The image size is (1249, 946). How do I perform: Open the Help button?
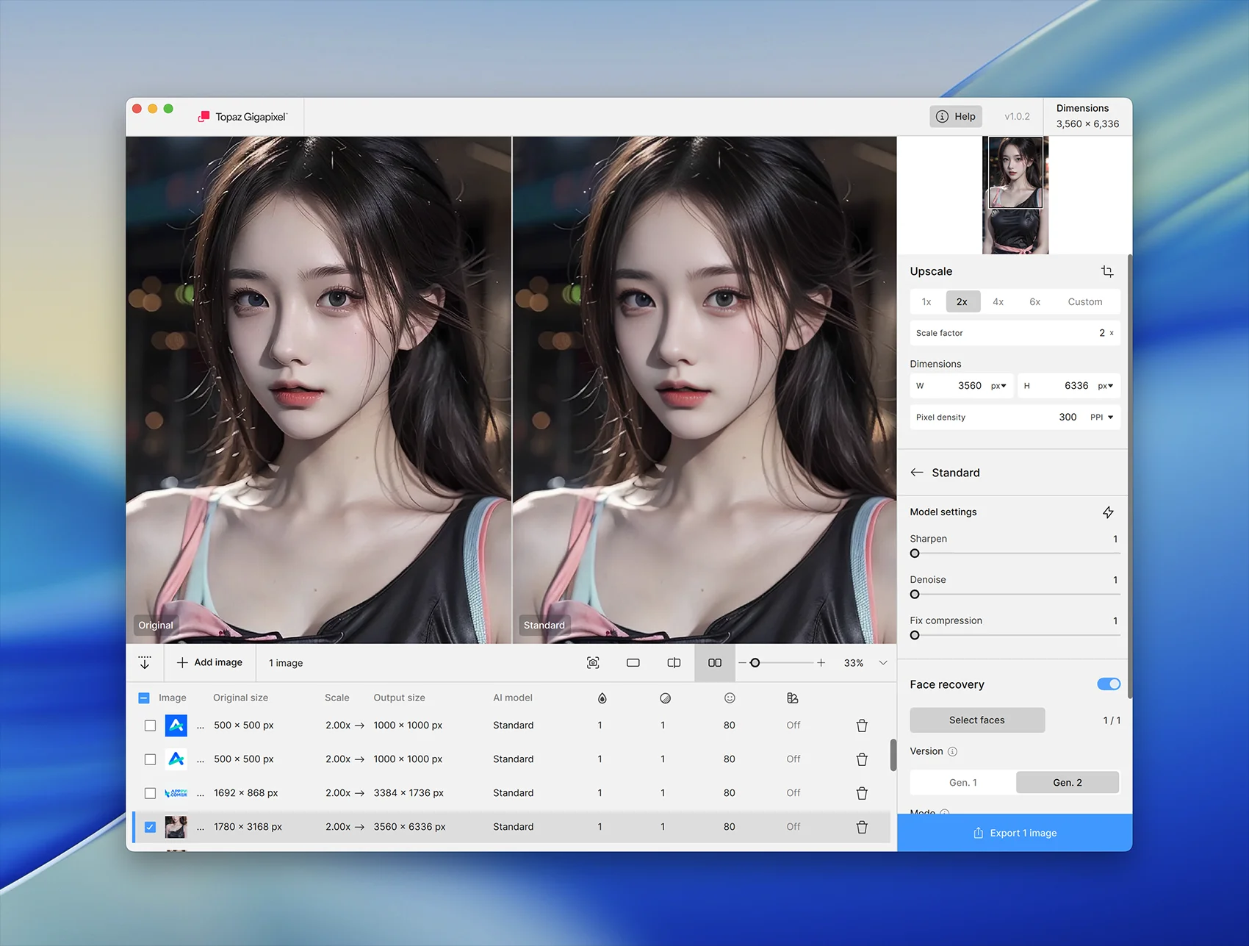(x=956, y=117)
